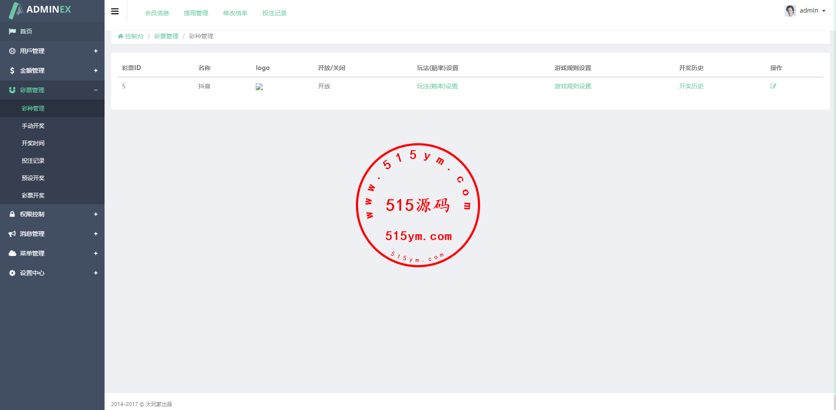Expand the 设置中心 sidebar menu
Screen dimensions: 836x410
[52, 273]
